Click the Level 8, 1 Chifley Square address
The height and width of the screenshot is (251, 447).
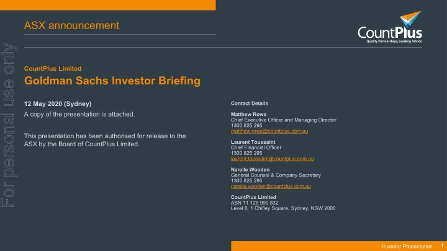(283, 208)
